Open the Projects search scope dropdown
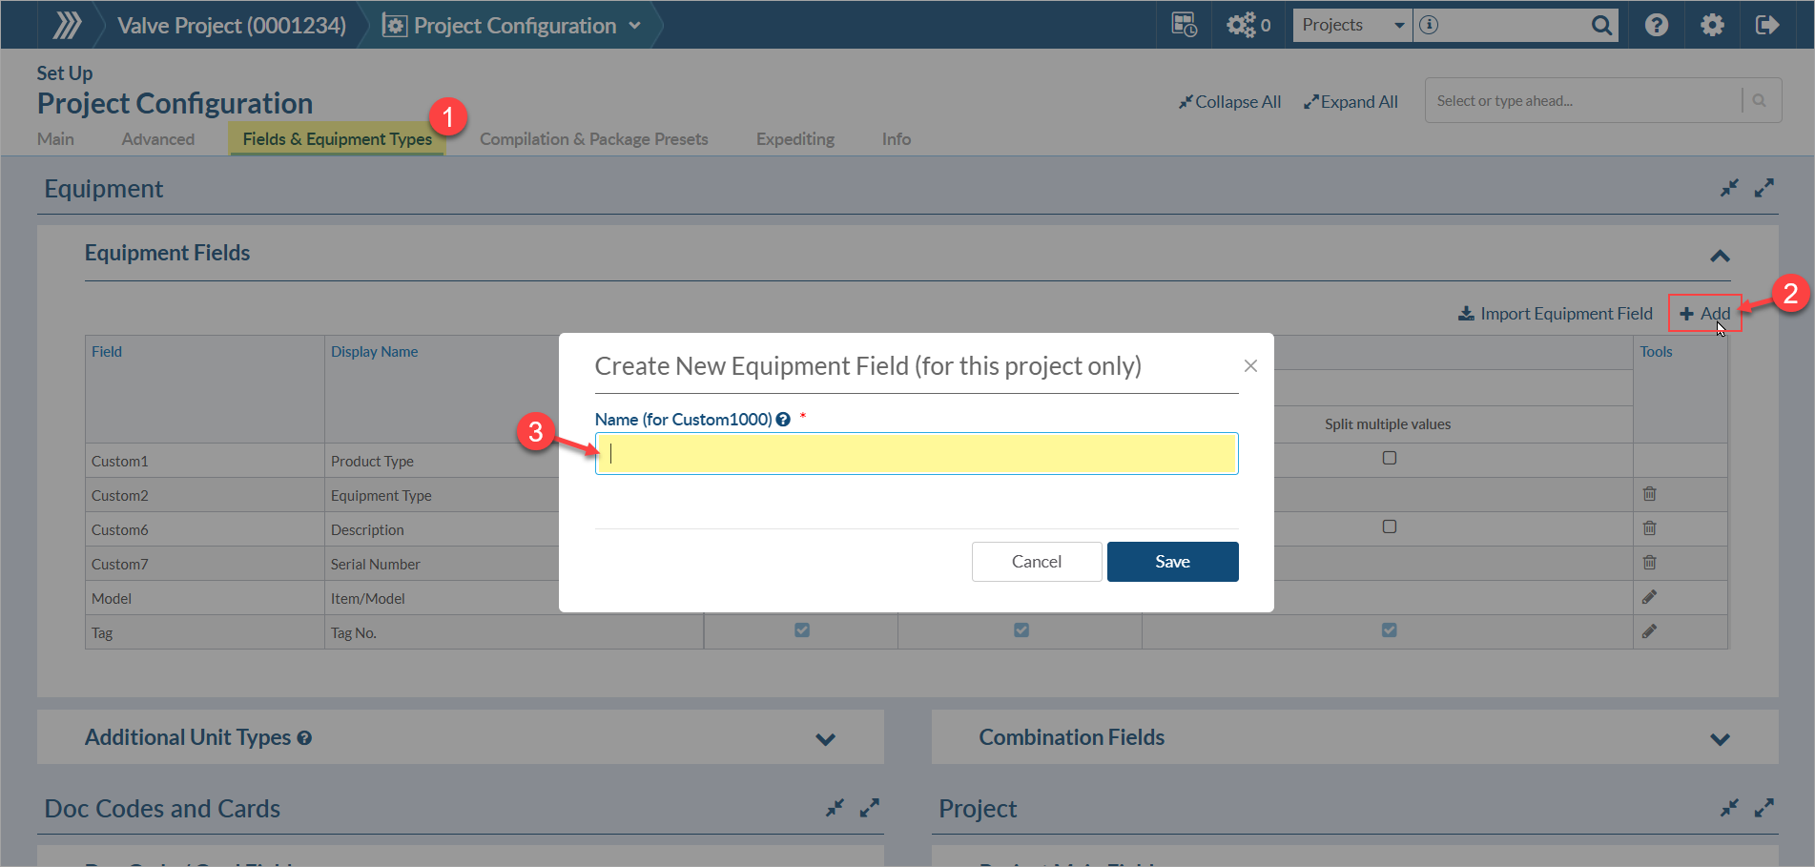Screen dimensions: 1815x867 coord(1352,26)
